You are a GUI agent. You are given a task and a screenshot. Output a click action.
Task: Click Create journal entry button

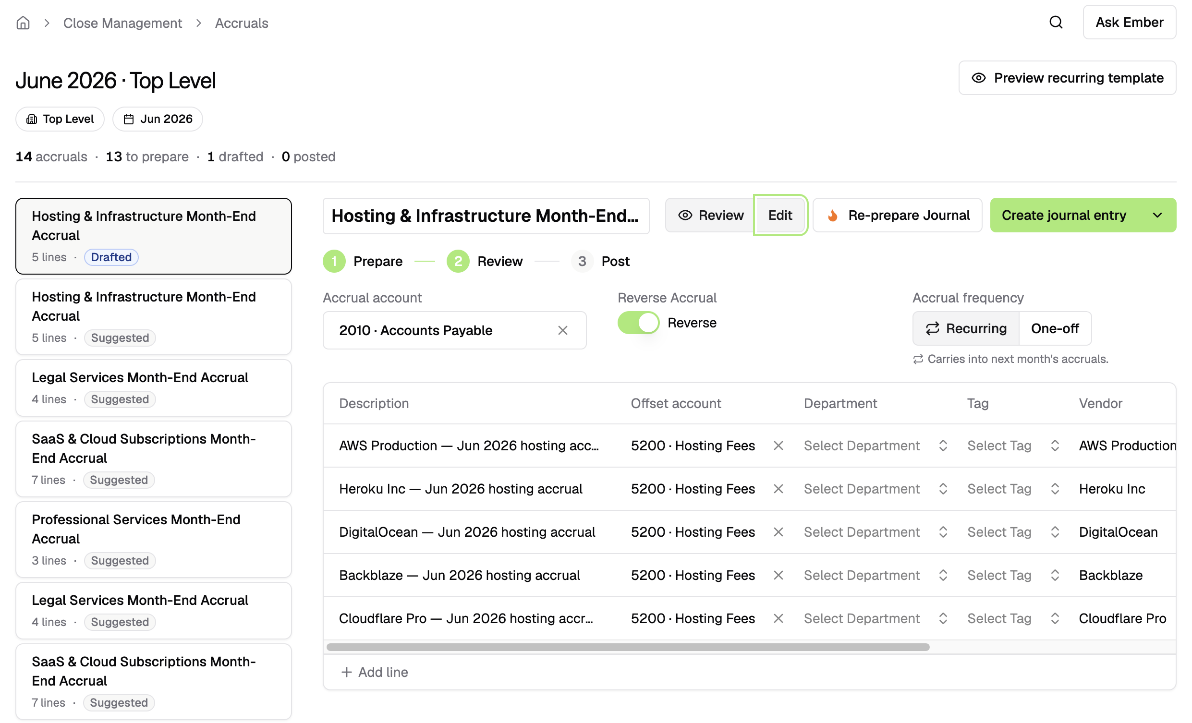[x=1064, y=215]
